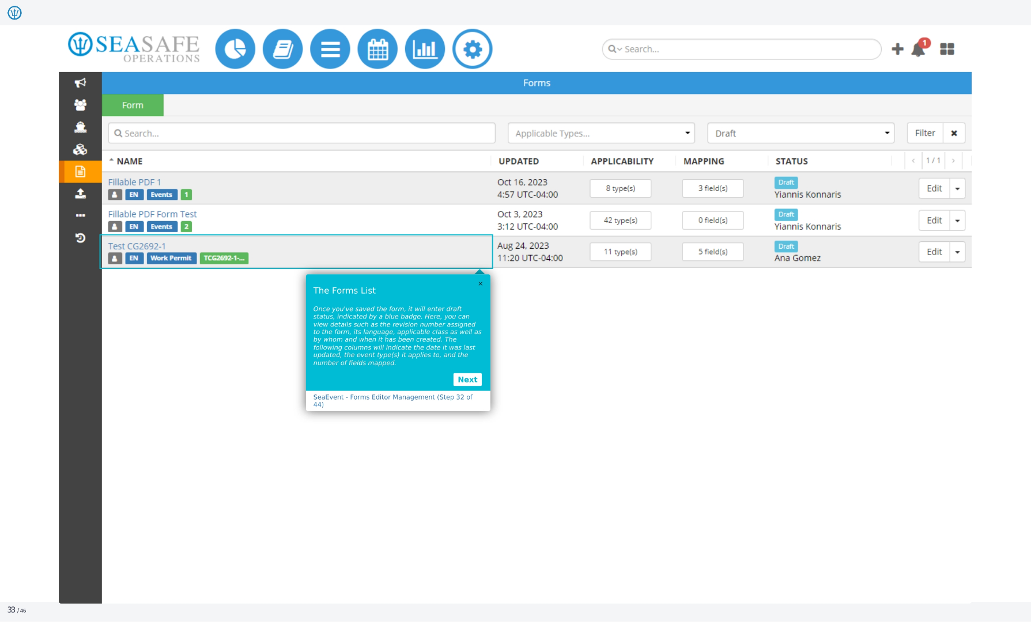Click the Filter button
Viewport: 1031px width, 622px height.
[x=925, y=133]
